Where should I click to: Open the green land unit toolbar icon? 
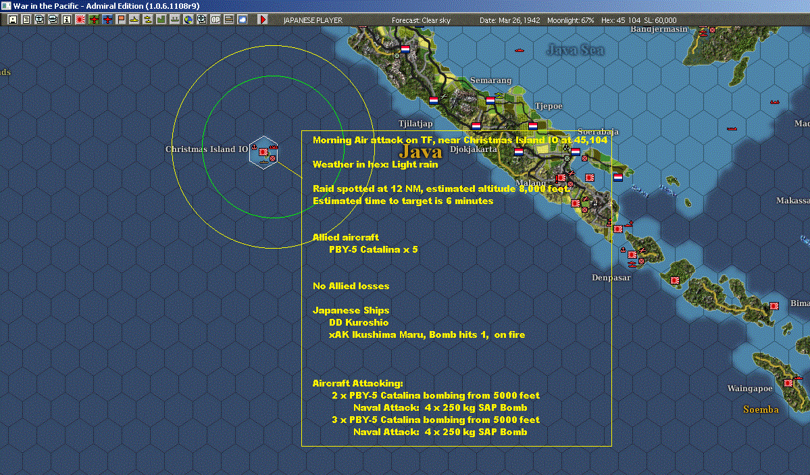click(x=161, y=20)
